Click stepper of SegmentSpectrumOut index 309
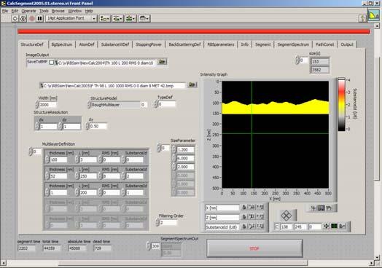The height and width of the screenshot is (268, 382). [x=148, y=246]
